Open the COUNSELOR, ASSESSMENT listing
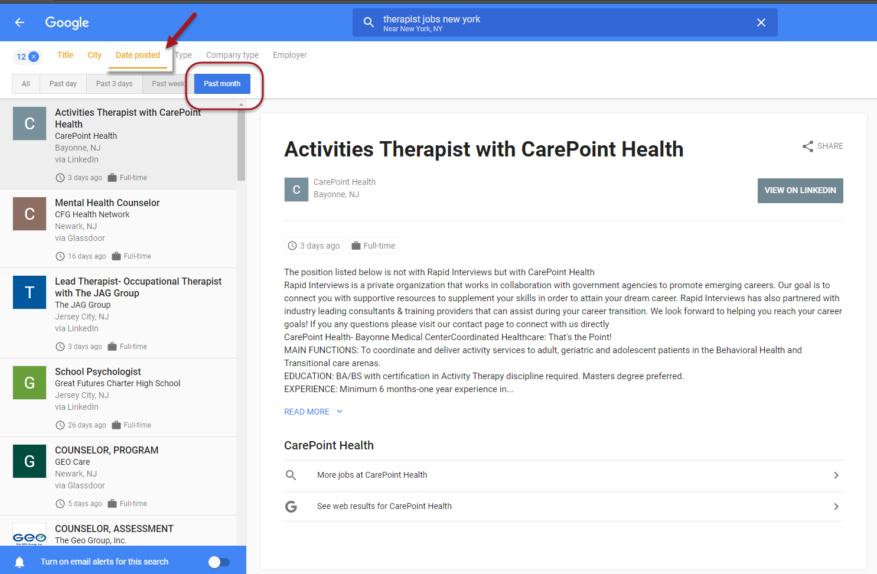The width and height of the screenshot is (877, 574). click(x=118, y=531)
